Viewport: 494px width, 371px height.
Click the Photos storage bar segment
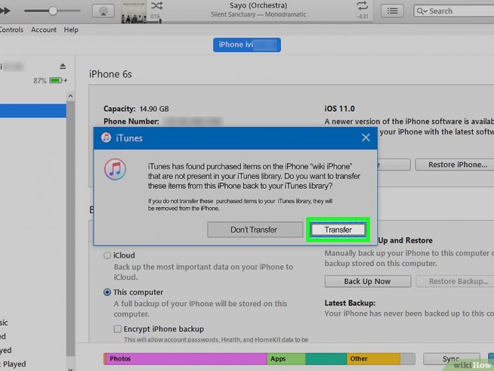click(186, 359)
